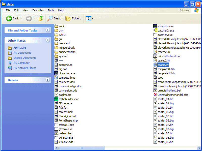Open the Tools menu
This screenshot has height=151, width=202.
pos(51,10)
